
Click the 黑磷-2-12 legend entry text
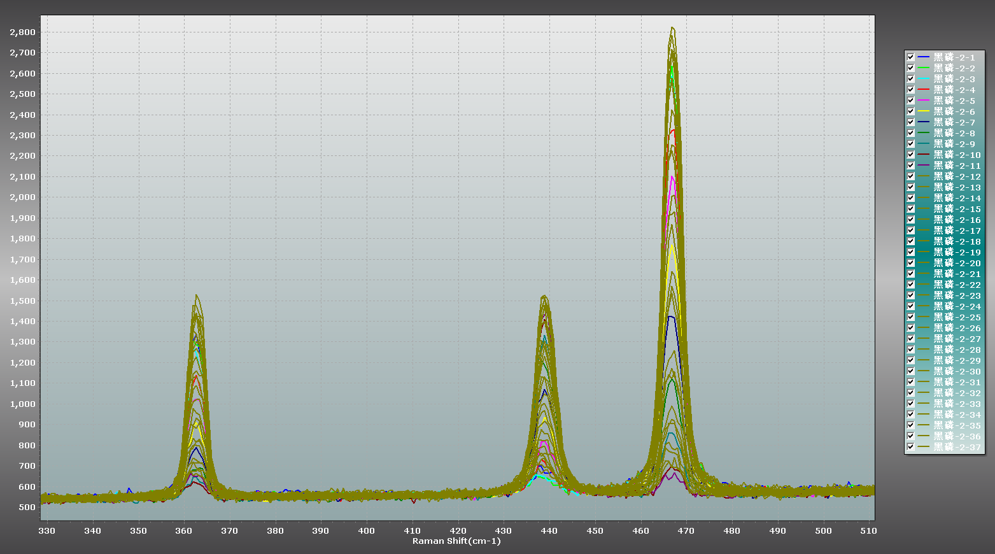[x=957, y=176]
